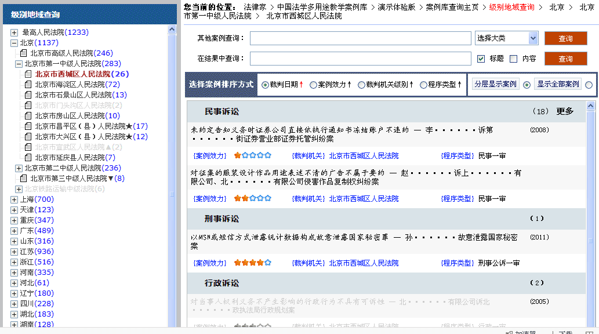Check the 内容 checkbox

(x=513, y=59)
